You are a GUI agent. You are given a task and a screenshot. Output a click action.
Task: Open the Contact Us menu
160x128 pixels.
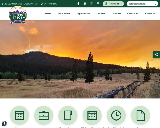133,14
